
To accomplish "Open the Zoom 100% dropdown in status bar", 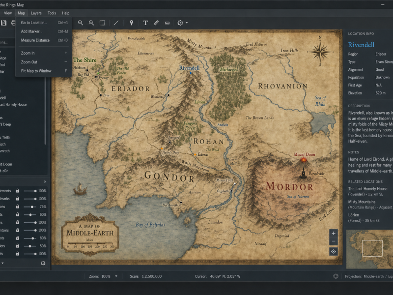I will pos(116,276).
